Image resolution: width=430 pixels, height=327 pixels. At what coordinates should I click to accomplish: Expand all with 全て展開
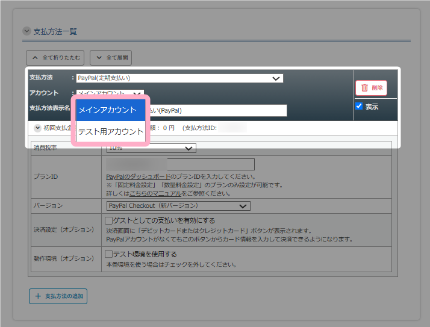click(111, 58)
